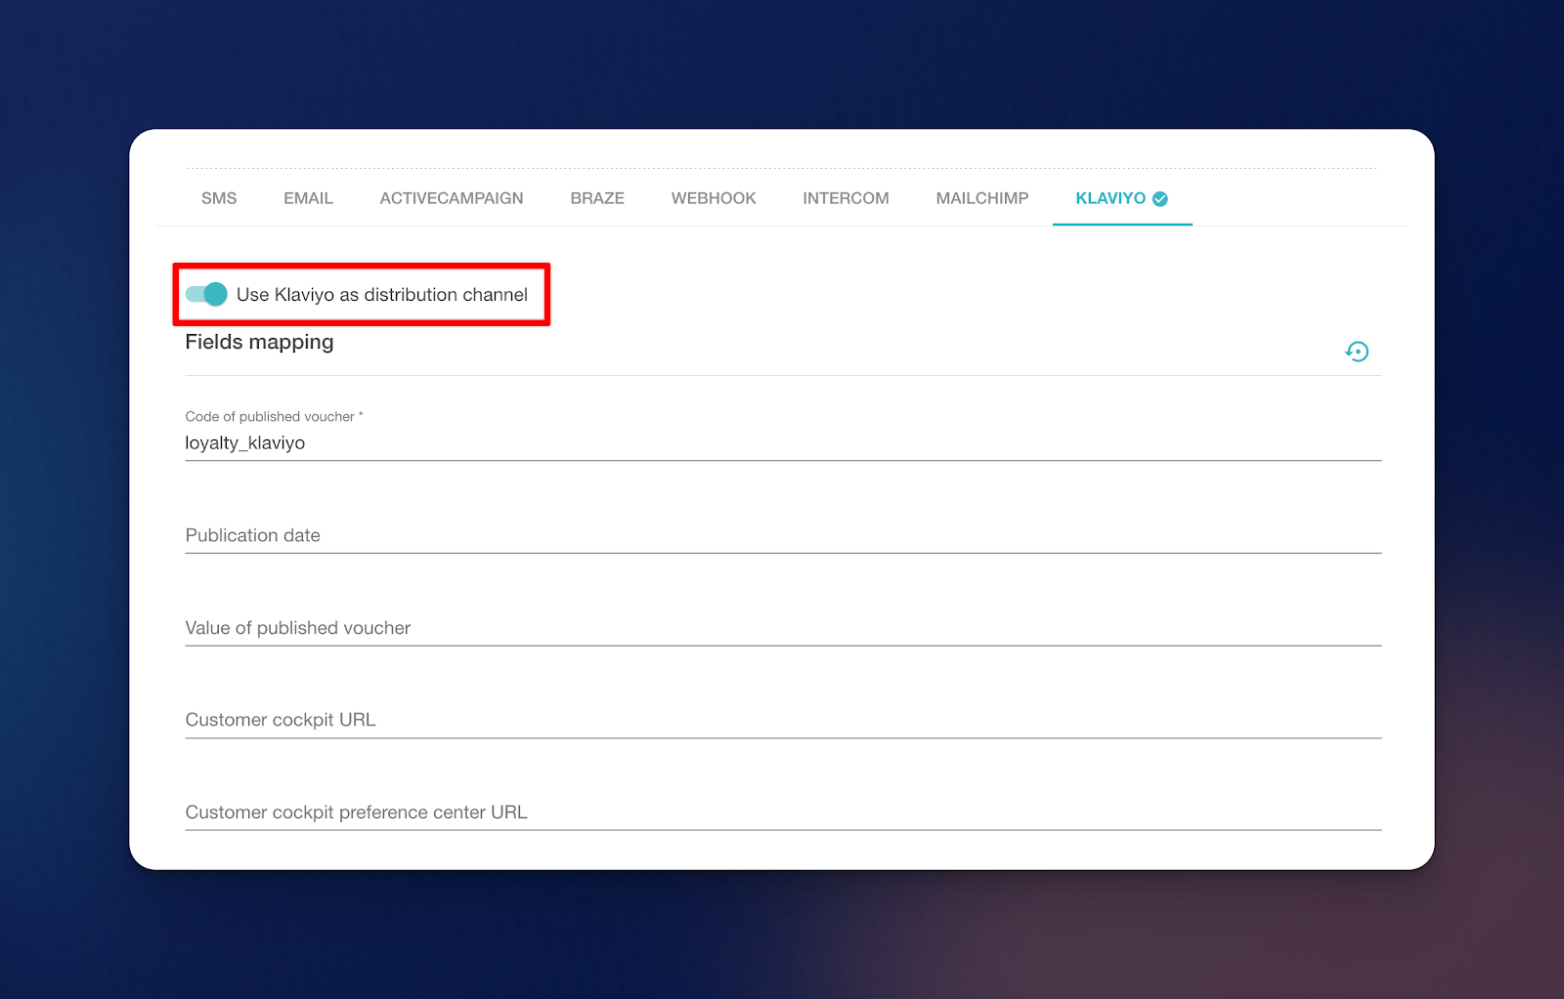Switch to the SMS tab

pyautogui.click(x=219, y=198)
